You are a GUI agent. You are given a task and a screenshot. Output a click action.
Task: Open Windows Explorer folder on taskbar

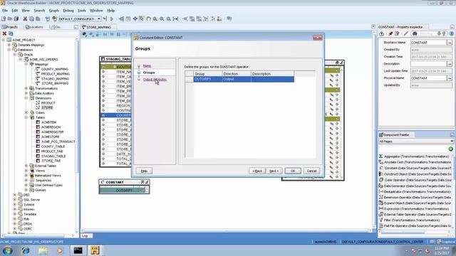[x=43, y=250]
